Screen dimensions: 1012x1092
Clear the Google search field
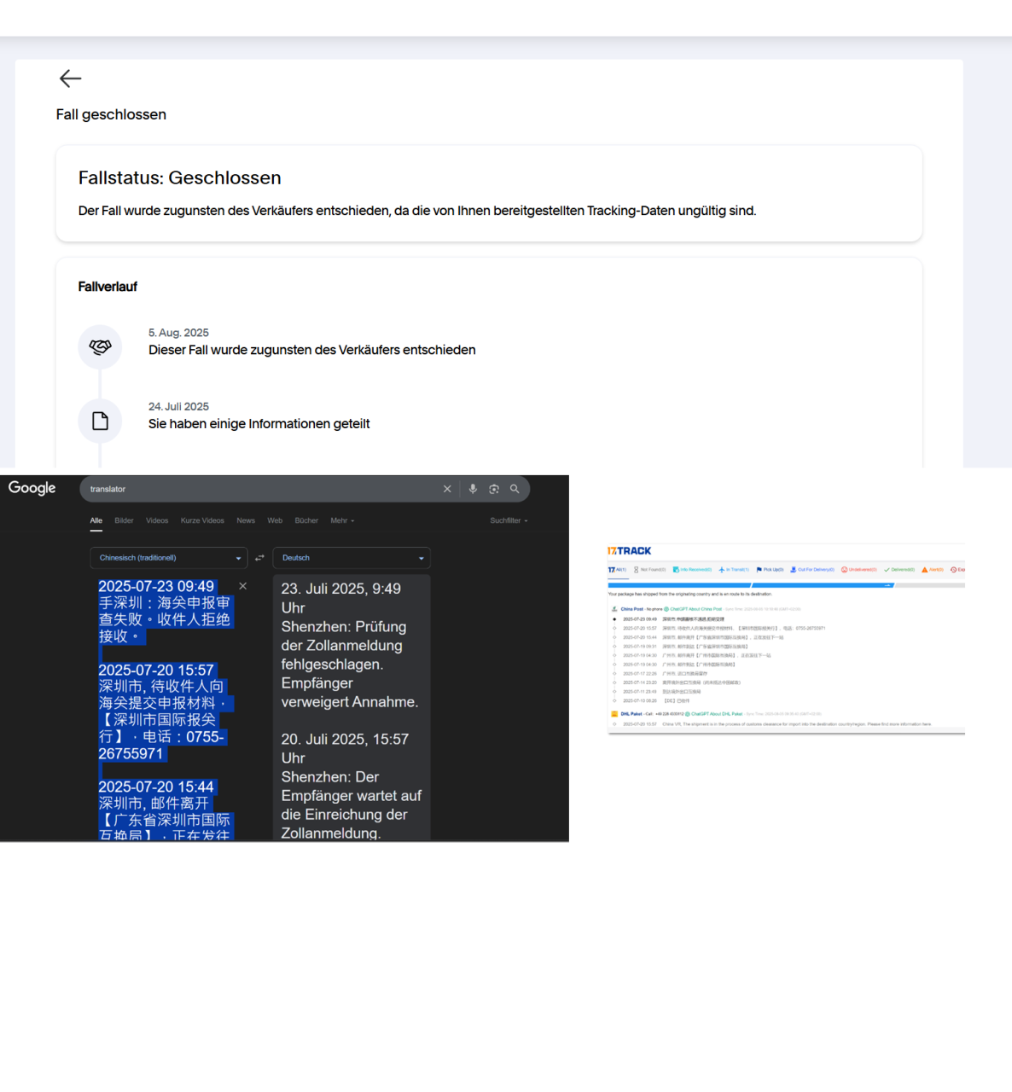coord(447,489)
